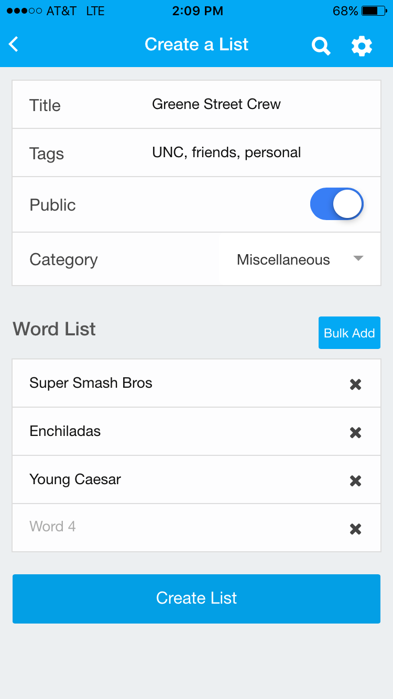Tap the Create a List header title

(196, 45)
